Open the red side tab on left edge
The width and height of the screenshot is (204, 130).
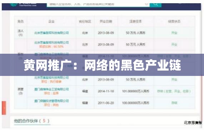click(4, 108)
